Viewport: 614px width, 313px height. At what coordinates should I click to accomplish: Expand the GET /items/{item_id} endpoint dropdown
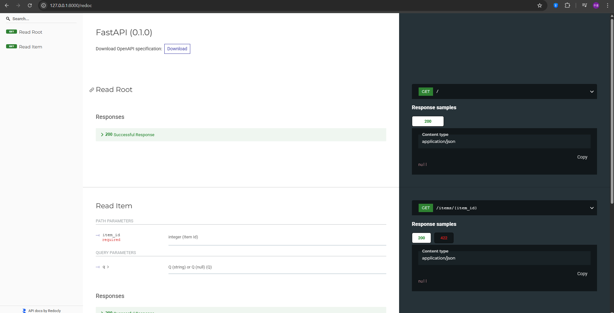pyautogui.click(x=504, y=208)
